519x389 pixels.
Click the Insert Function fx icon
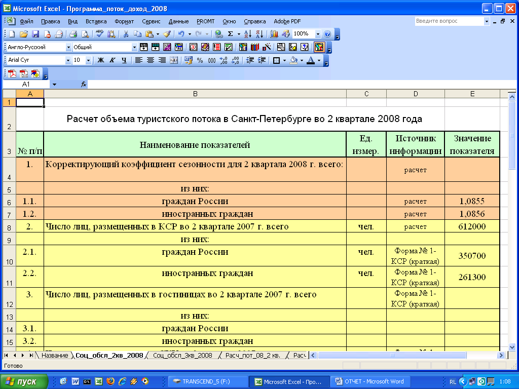pos(84,85)
